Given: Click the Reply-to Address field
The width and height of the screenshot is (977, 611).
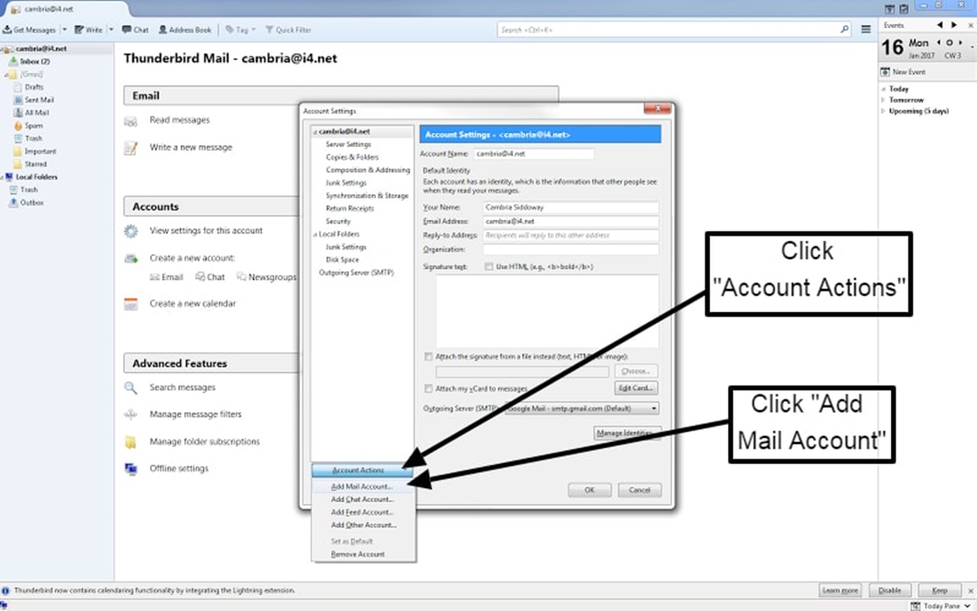Looking at the screenshot, I should pos(571,235).
